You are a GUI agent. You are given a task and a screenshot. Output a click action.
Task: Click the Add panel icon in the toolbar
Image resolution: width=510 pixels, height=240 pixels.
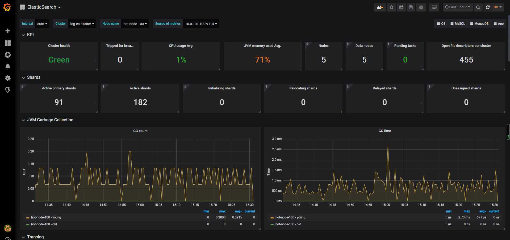click(380, 7)
